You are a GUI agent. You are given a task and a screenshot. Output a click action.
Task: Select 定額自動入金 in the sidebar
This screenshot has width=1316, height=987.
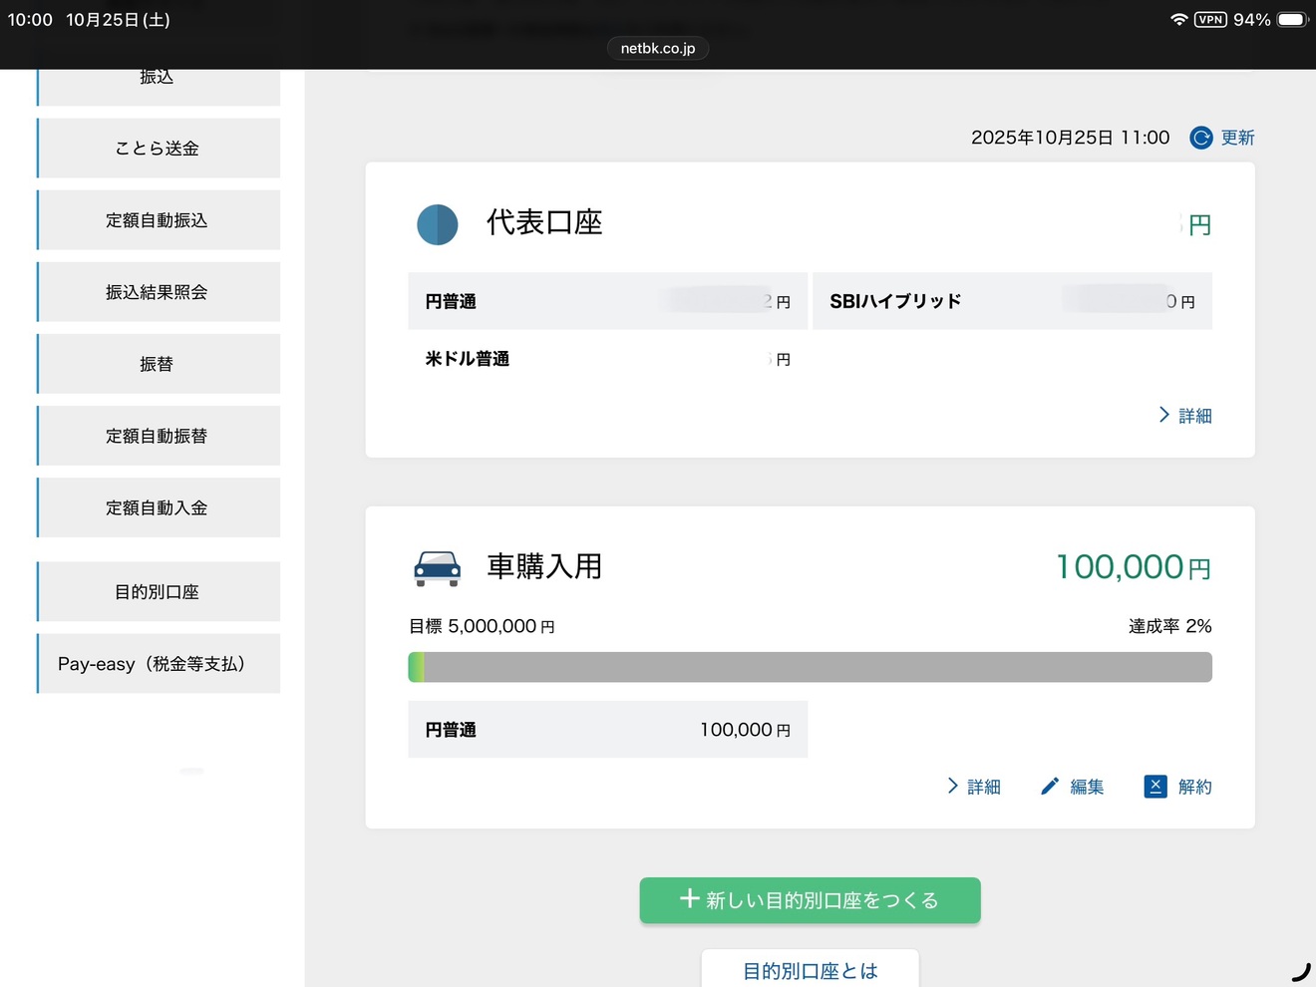[x=159, y=506]
